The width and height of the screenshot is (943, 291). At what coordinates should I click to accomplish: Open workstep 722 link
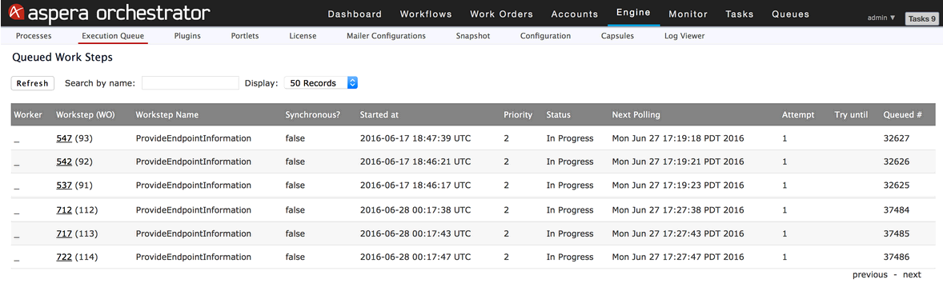64,257
